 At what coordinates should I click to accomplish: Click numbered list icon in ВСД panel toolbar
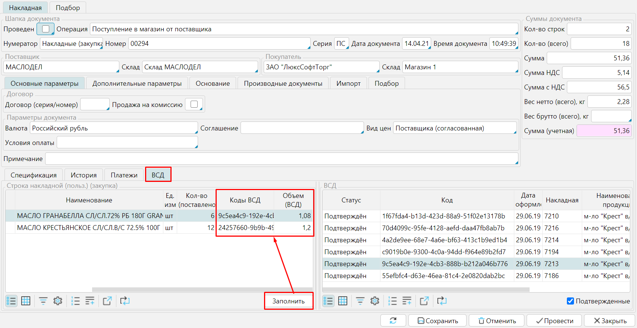[392, 301]
